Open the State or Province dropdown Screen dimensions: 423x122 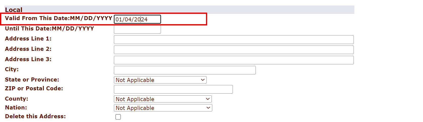tap(160, 80)
